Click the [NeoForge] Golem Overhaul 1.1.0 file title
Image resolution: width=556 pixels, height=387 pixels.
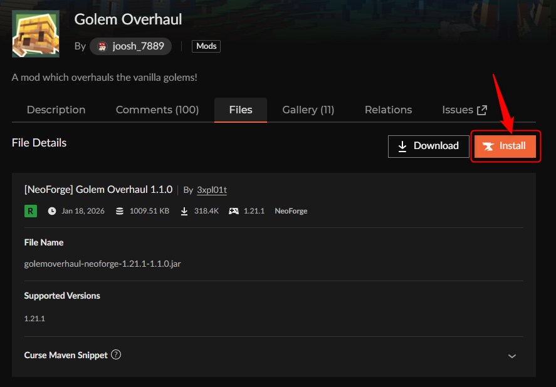point(98,190)
